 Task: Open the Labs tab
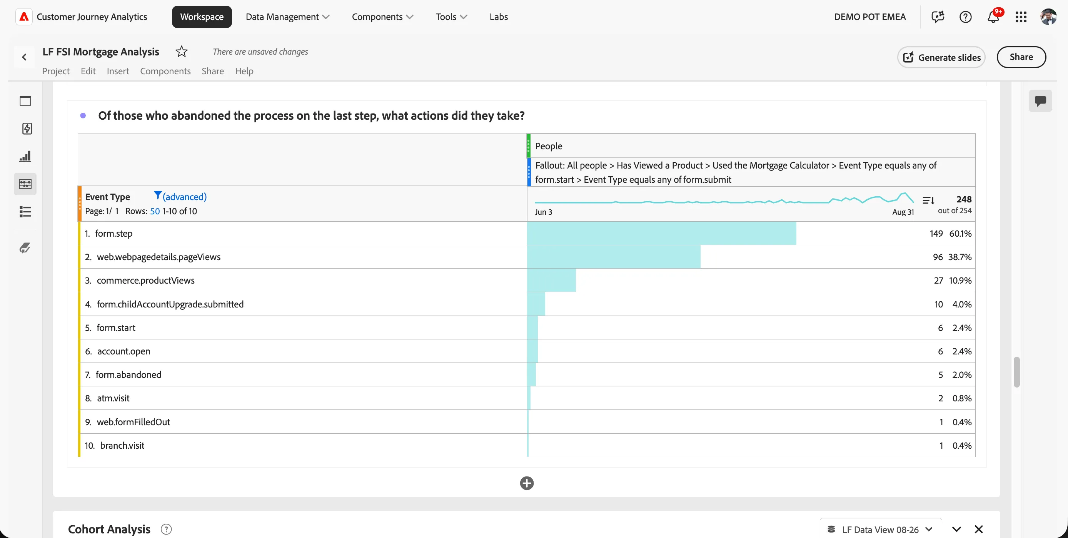[498, 17]
